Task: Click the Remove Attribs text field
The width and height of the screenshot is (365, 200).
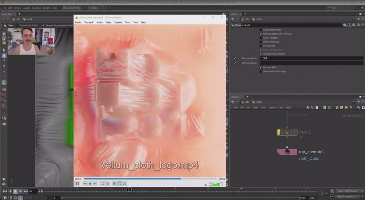Action: 311,58
